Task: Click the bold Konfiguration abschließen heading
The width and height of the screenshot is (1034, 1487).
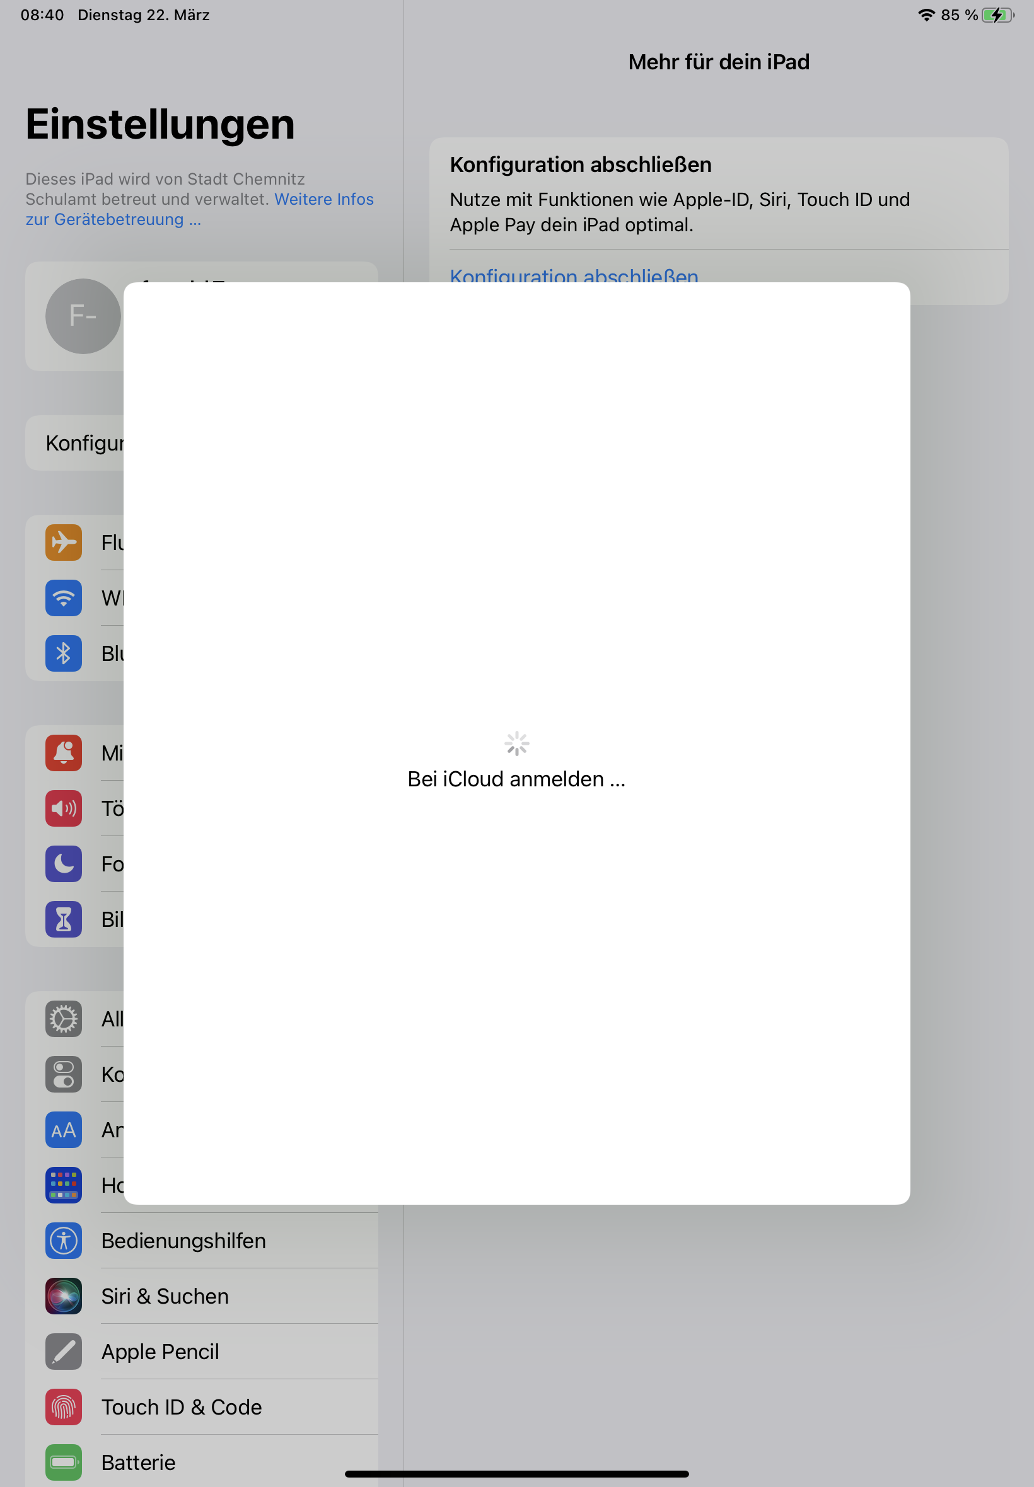Action: (x=581, y=164)
